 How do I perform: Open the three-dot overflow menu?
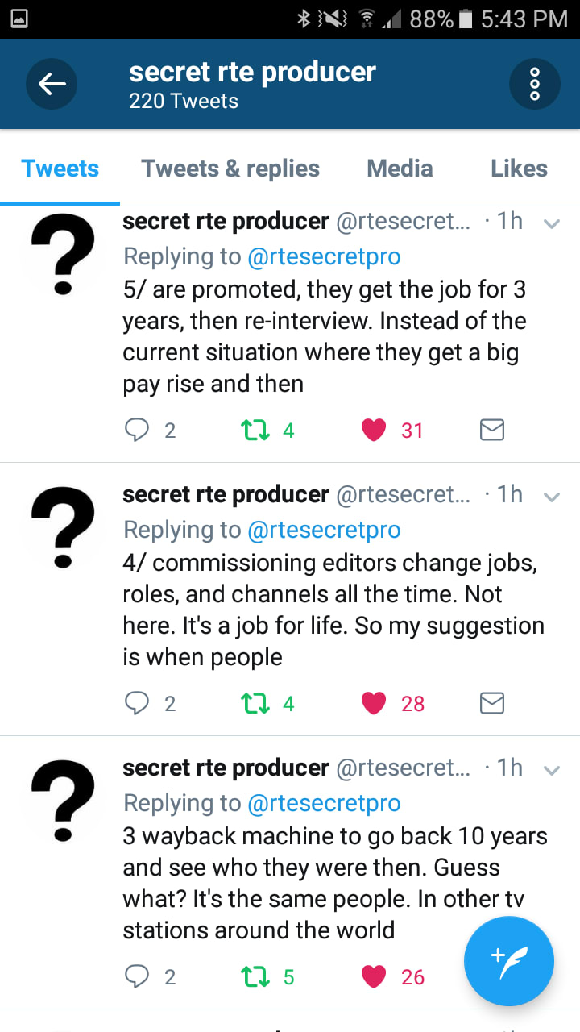click(534, 84)
